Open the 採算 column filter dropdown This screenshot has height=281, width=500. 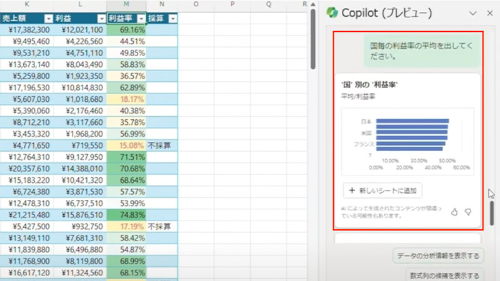point(172,19)
